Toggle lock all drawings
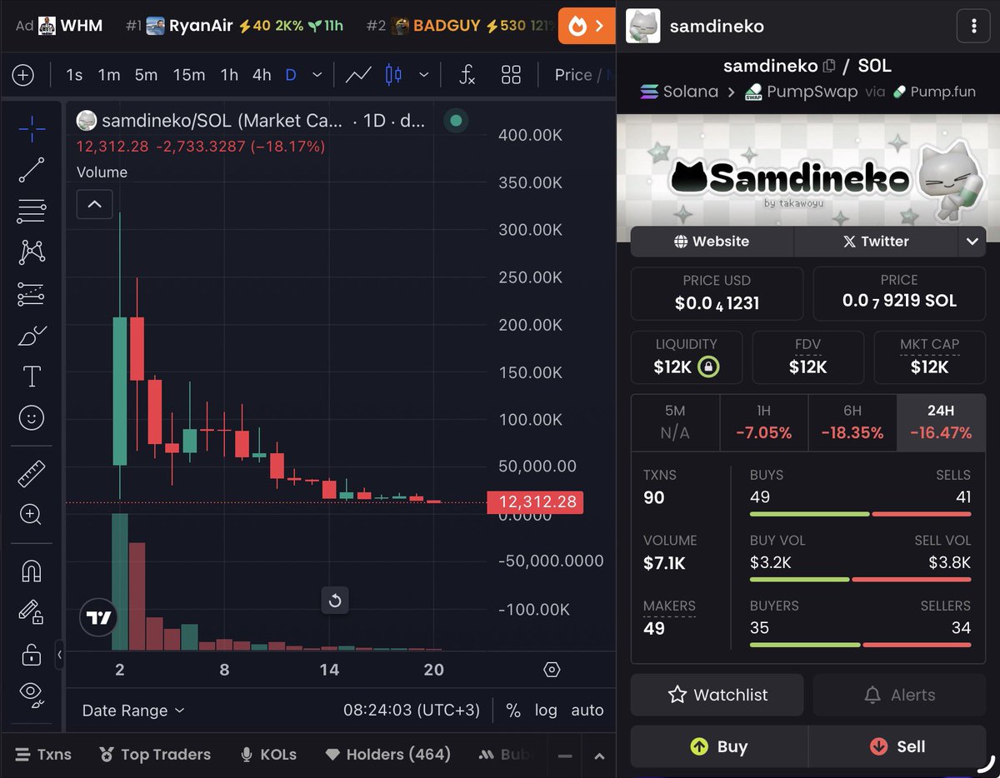1000x778 pixels. click(32, 654)
